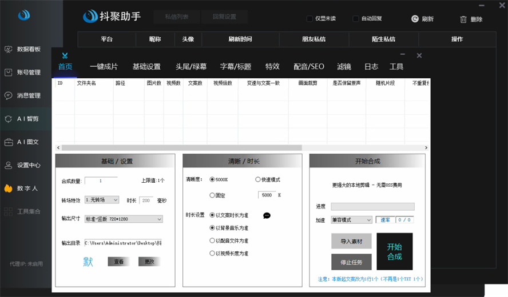Screen dimensions: 508x297
Task: Select the AI智剪 sidebar icon
Action: coord(9,119)
